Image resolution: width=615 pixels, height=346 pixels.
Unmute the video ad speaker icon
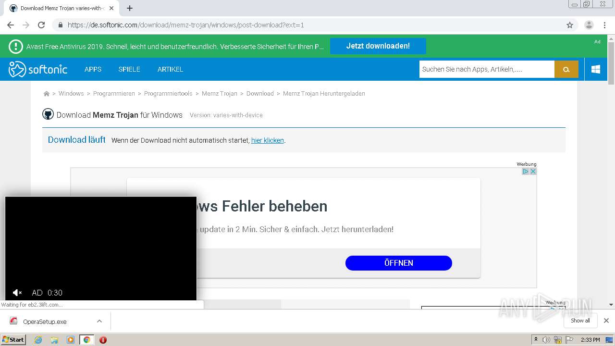tap(17, 293)
